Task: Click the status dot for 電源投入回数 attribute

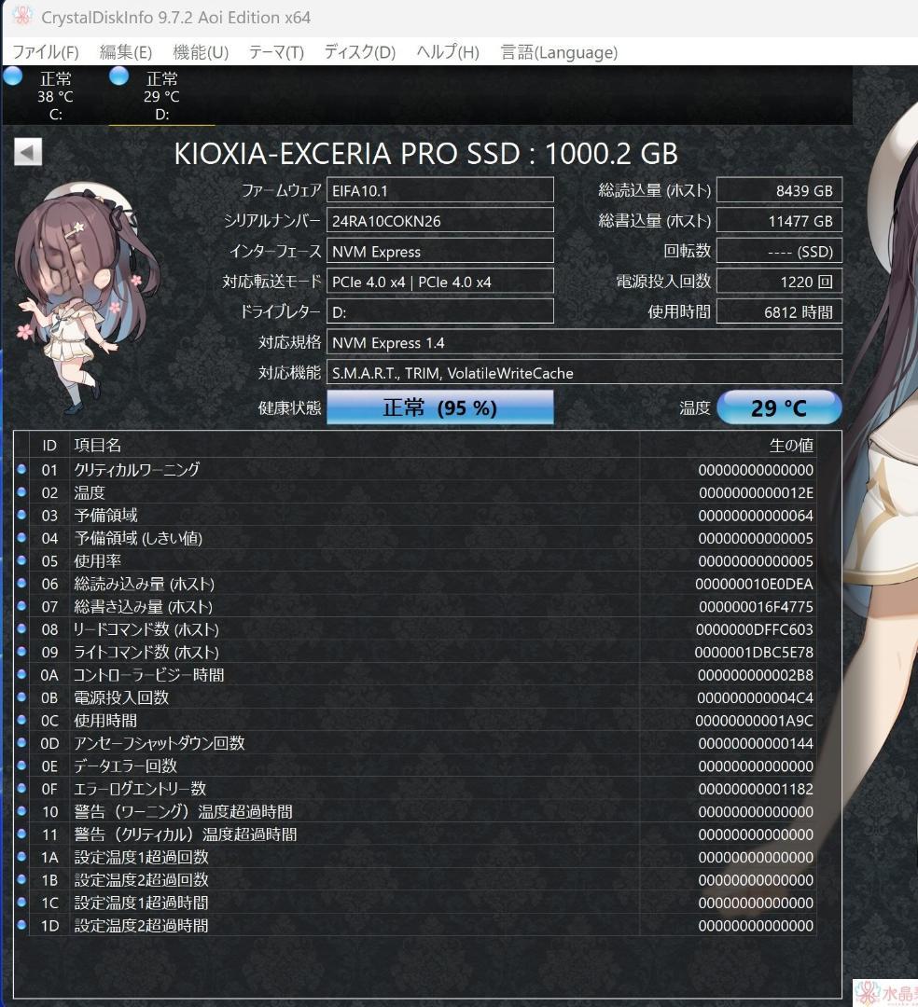Action: pyautogui.click(x=21, y=697)
